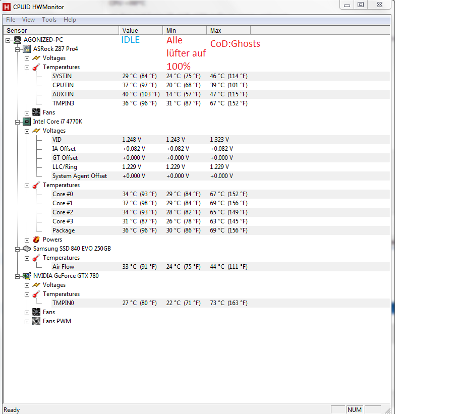Expand the ASRock Voltages node
This screenshot has width=460, height=415.
[27, 58]
